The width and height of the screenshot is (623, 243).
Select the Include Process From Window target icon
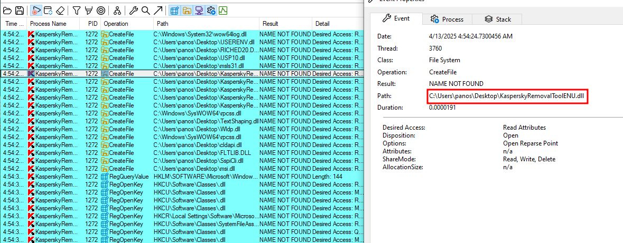101,11
